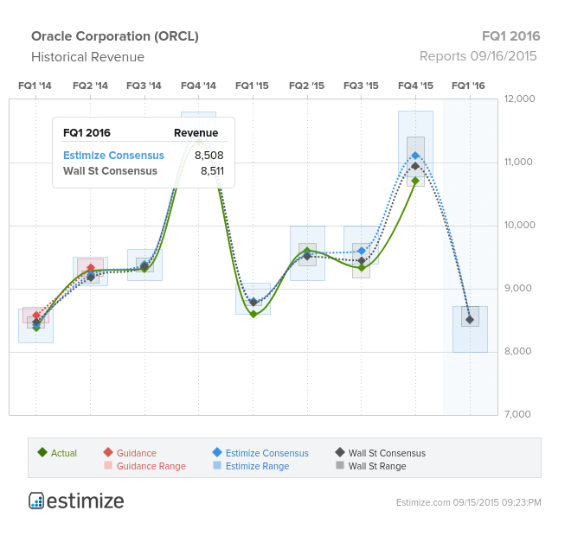Select the FQ1 '15 quarter label
The image size is (584, 536).
tap(252, 86)
